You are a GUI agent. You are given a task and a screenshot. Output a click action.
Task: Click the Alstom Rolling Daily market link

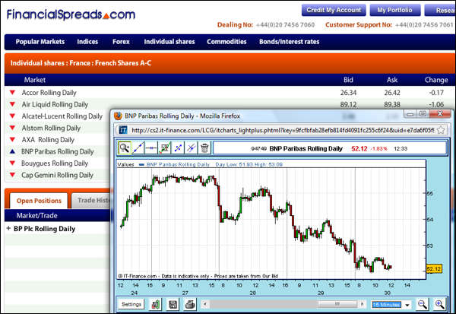pos(51,128)
